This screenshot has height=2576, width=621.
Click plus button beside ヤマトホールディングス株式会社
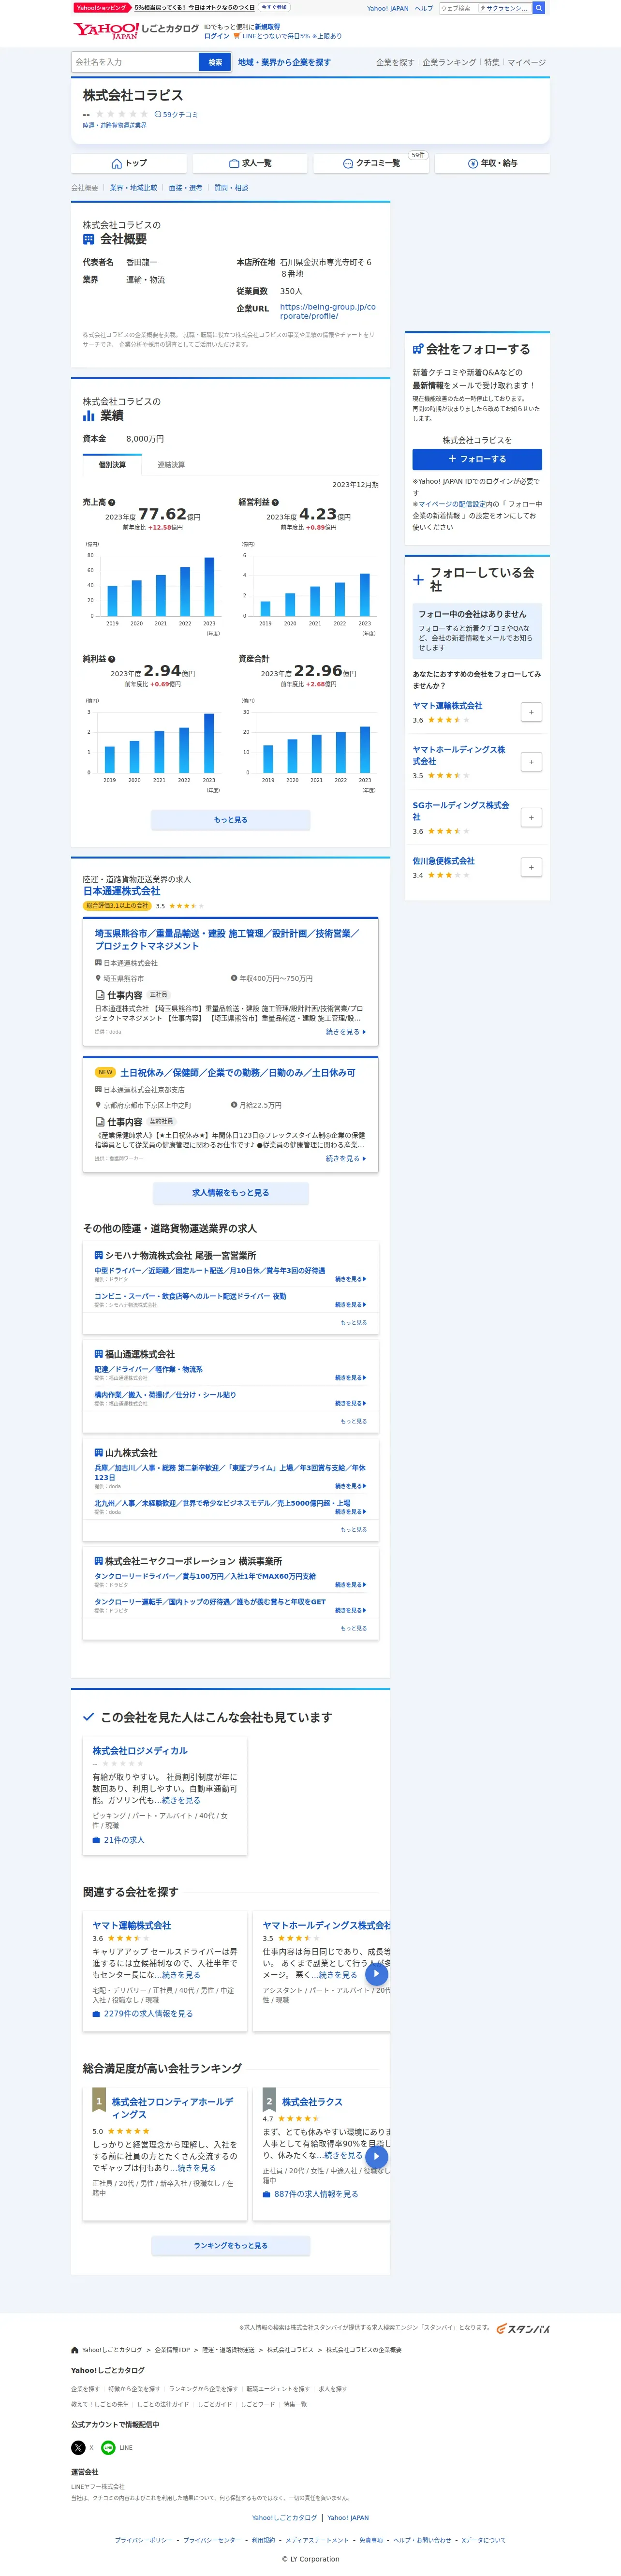[531, 762]
